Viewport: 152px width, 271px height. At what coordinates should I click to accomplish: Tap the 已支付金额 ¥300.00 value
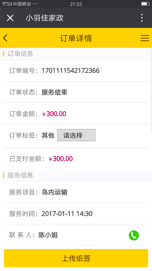click(x=61, y=159)
